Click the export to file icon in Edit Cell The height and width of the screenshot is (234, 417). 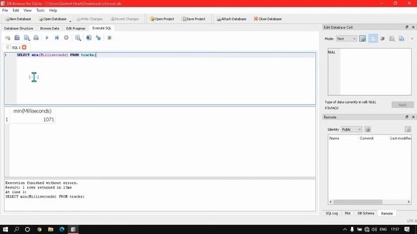(x=401, y=38)
